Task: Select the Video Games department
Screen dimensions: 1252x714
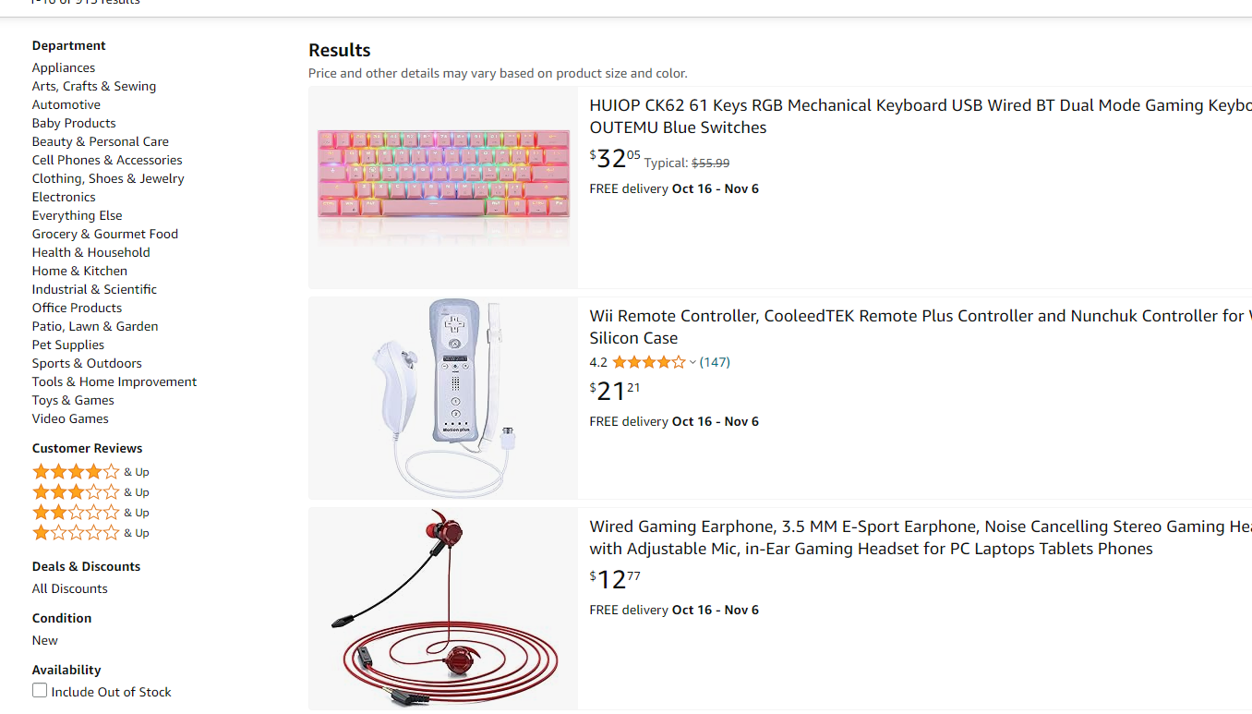Action: pyautogui.click(x=70, y=418)
